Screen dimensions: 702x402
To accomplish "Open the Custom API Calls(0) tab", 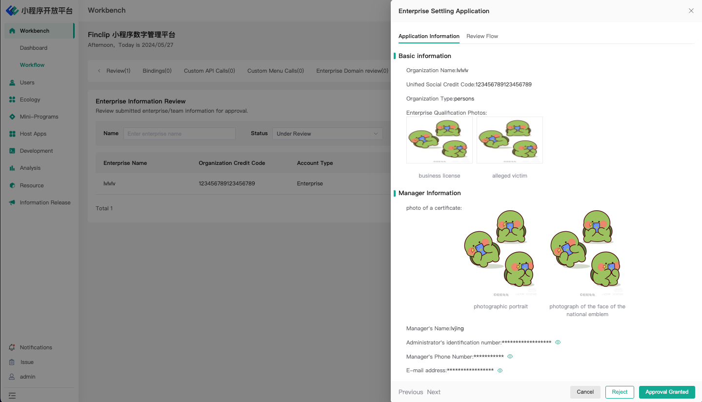I will click(x=209, y=71).
